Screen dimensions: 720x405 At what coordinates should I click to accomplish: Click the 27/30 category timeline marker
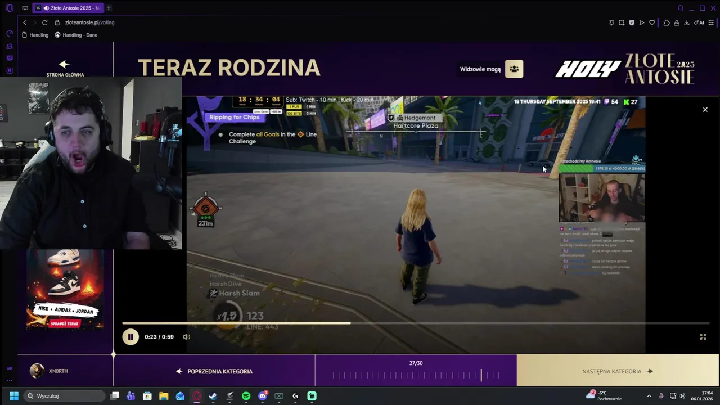click(x=481, y=375)
